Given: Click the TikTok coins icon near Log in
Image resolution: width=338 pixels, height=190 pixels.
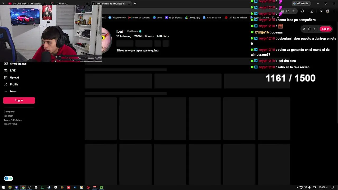Looking at the screenshot, I should [x=304, y=29].
